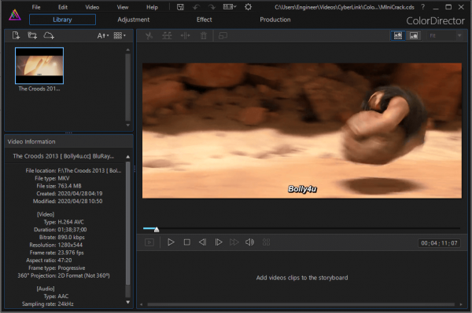Screen dimensions: 472x313
Task: Open the View menu
Action: coord(123,7)
